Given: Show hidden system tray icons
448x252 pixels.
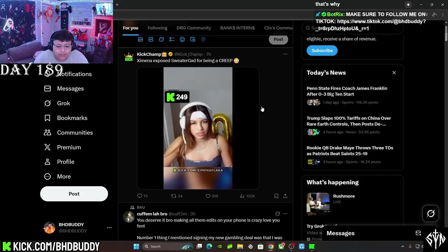Looking at the screenshot, I should [402, 246].
